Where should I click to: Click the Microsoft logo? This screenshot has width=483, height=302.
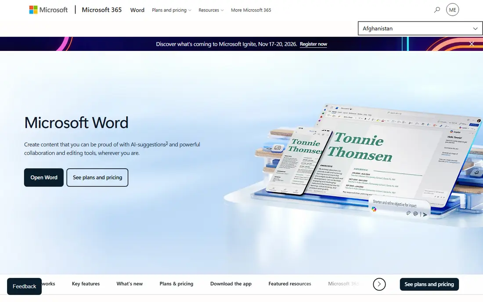pos(48,10)
